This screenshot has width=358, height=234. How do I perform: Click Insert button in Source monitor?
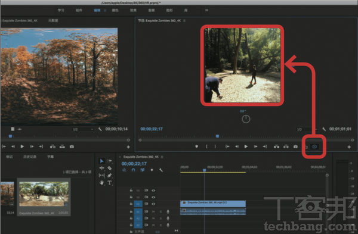click(53, 146)
